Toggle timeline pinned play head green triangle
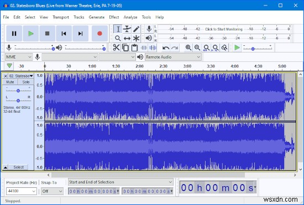Screen dimensions: 304x205 (9, 66)
